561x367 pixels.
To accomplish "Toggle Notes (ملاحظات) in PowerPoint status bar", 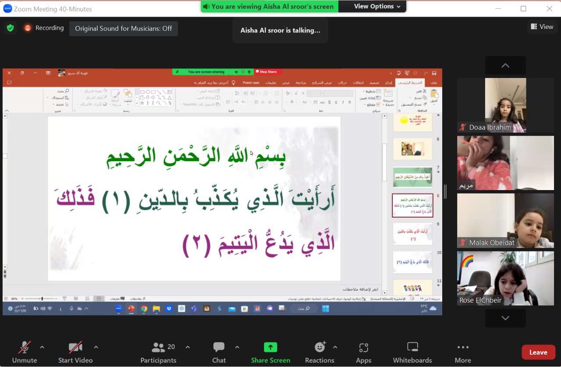I will pos(138,299).
